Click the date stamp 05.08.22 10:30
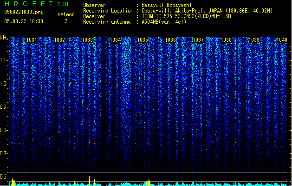The width and height of the screenshot is (292, 186). tap(24, 21)
